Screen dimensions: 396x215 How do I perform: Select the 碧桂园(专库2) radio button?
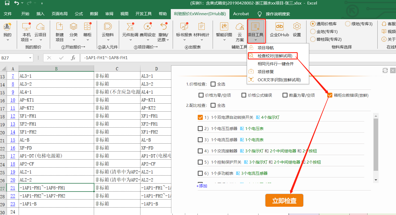tap(313, 39)
